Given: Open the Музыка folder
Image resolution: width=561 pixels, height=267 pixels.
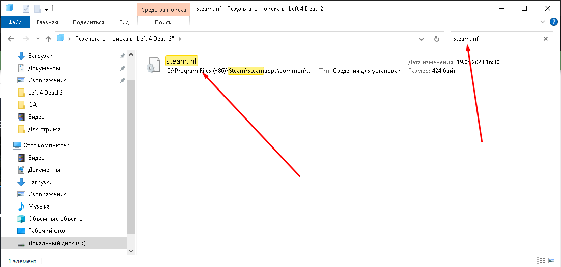Looking at the screenshot, I should 39,206.
